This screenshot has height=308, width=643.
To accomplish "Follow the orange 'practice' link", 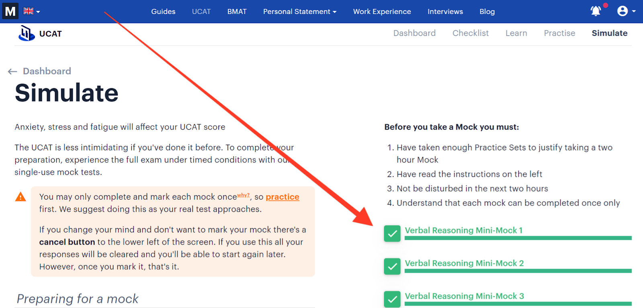I will (x=283, y=197).
